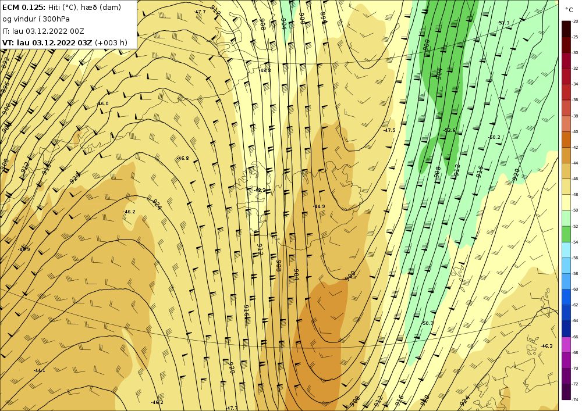Click the '896' height contour label
582x411 pixels.
tap(5, 87)
